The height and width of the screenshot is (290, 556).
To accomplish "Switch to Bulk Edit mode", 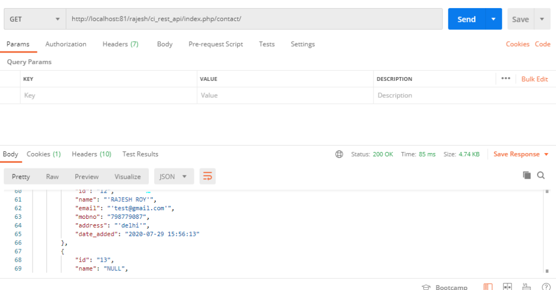I will coord(534,79).
